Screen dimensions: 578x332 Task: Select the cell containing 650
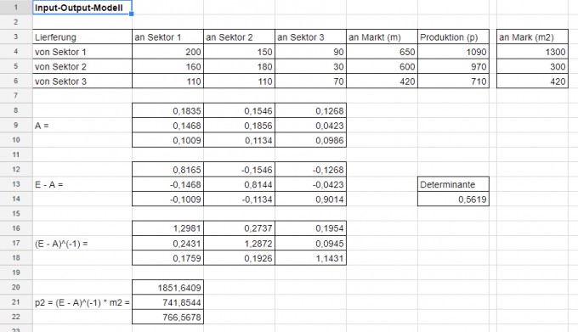coord(382,52)
